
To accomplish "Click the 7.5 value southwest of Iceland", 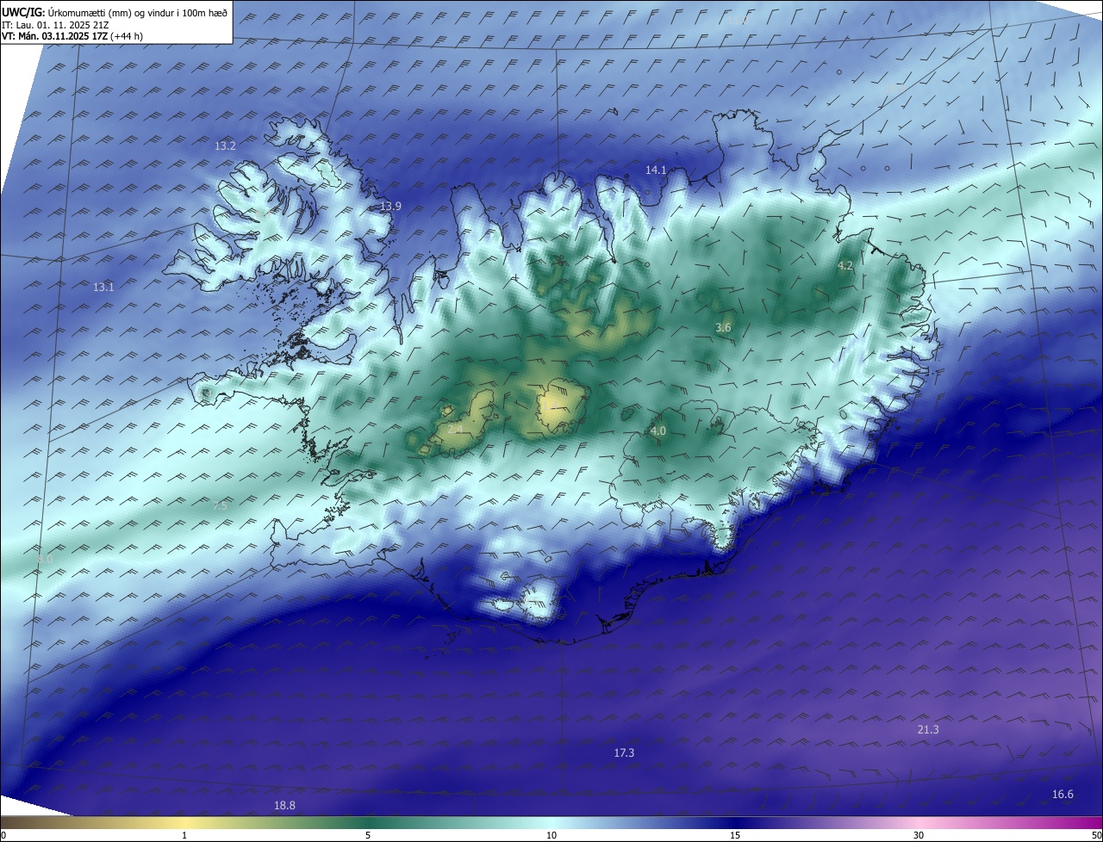I will point(220,505).
